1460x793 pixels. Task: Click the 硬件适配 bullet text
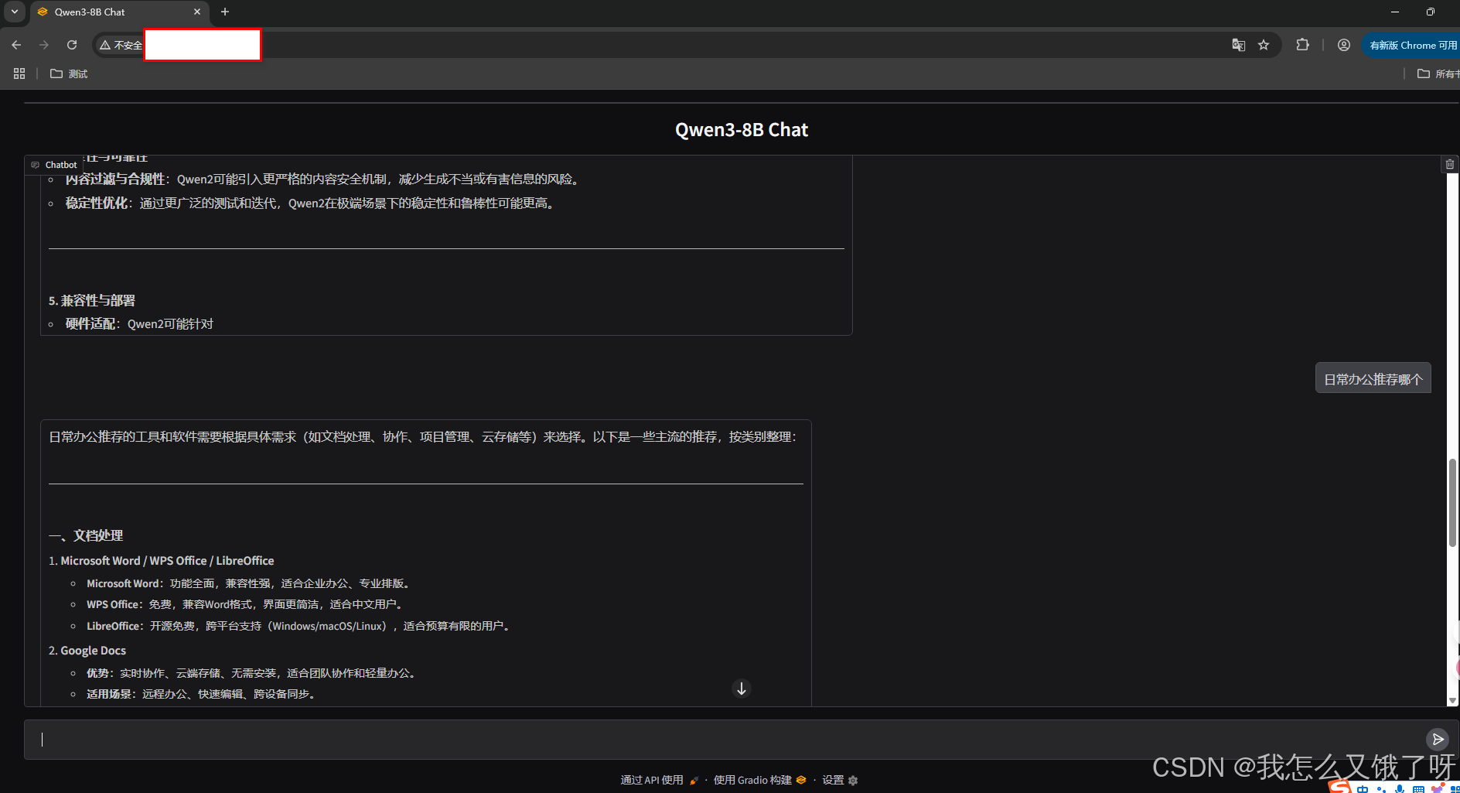[x=139, y=324]
